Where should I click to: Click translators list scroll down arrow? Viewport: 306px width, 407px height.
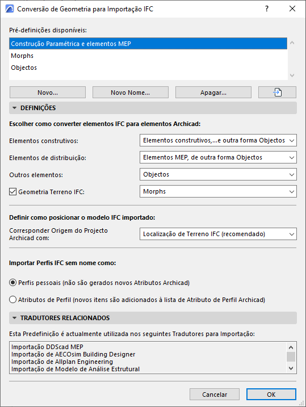[291, 368]
